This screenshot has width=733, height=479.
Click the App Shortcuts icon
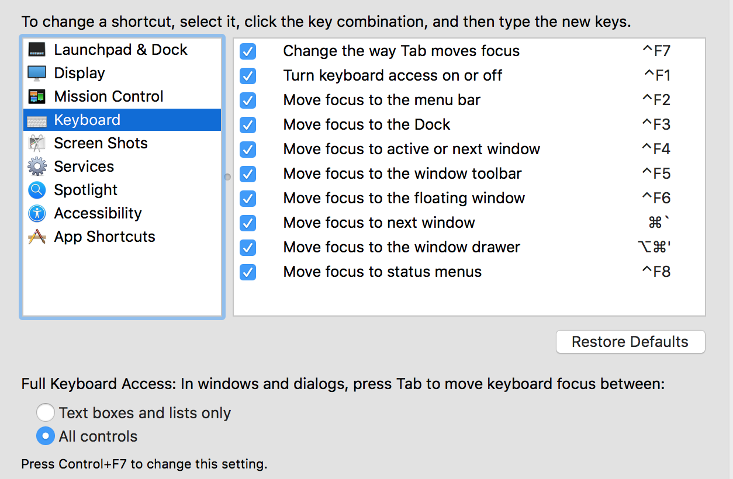pos(37,237)
